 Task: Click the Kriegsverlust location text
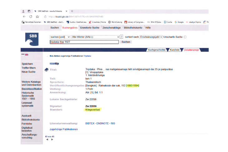pyautogui.click(x=93, y=110)
